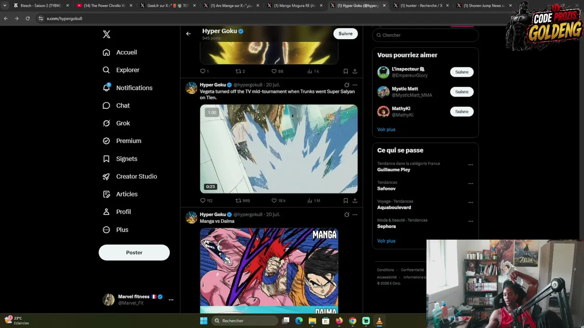Follow L'inspecteur with the Suivre button
Screen dimensions: 584x328
[x=462, y=72]
